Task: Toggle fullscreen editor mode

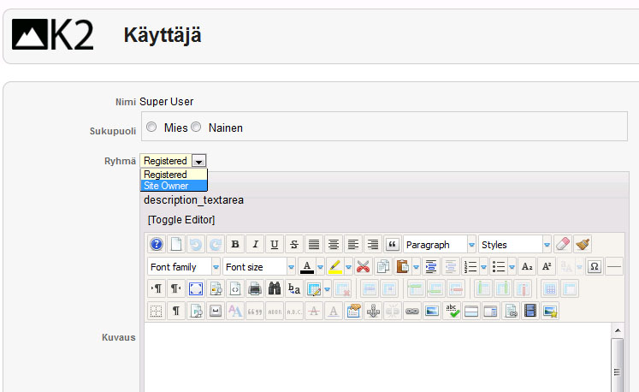Action: tap(196, 288)
